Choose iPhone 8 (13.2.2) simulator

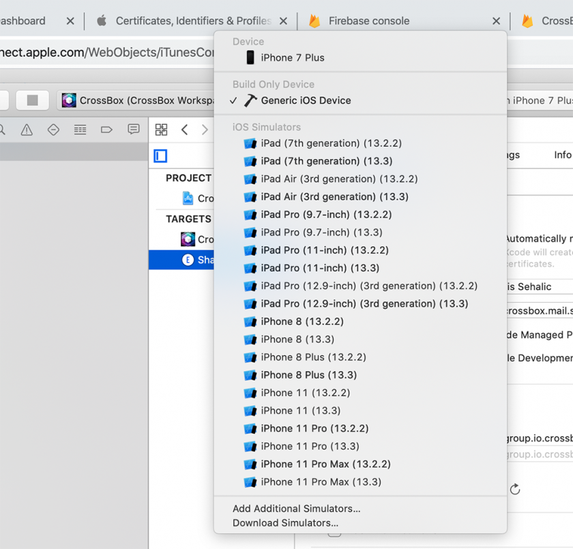[360, 321]
